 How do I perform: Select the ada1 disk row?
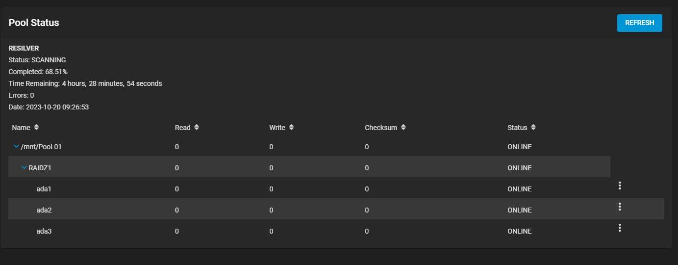(x=44, y=189)
